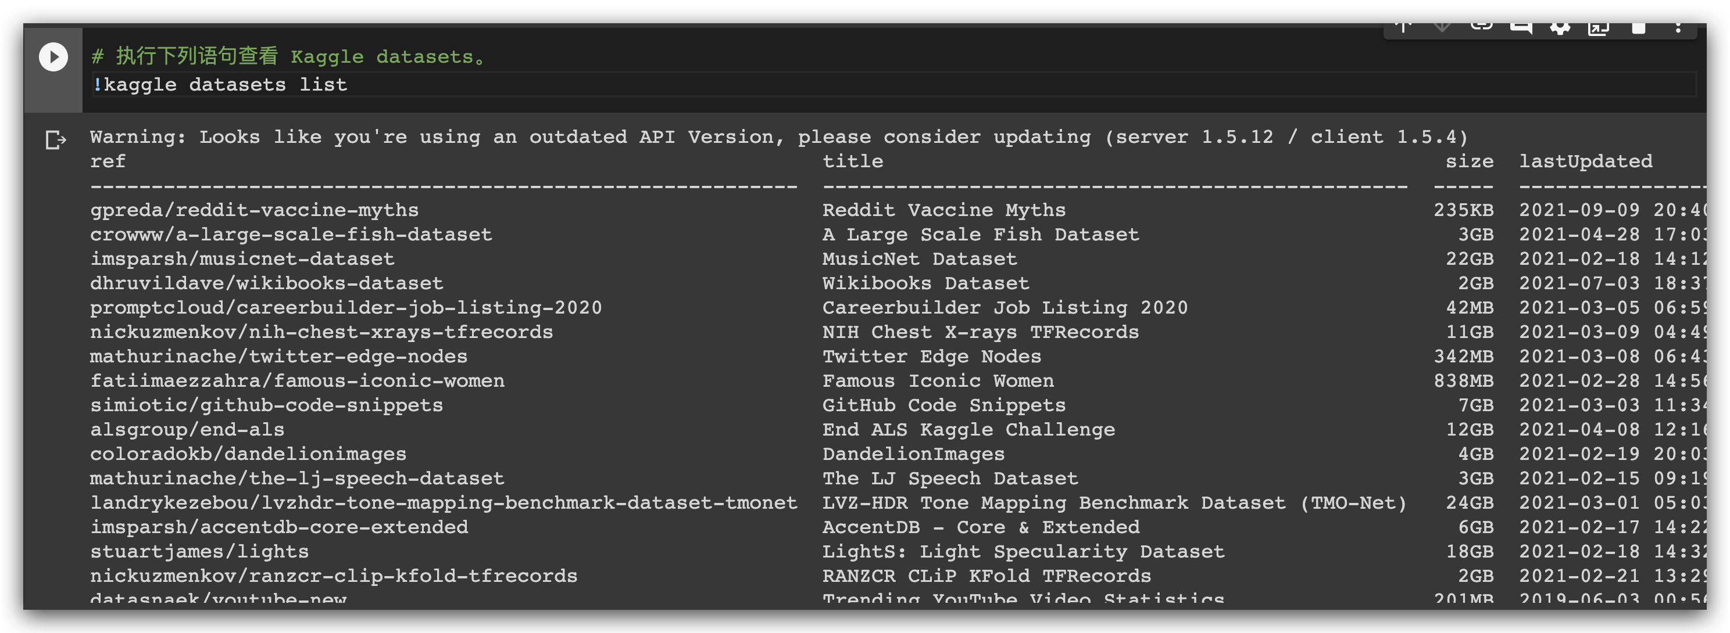
Task: Click the title 'Famous Iconic Women'
Action: pos(938,380)
